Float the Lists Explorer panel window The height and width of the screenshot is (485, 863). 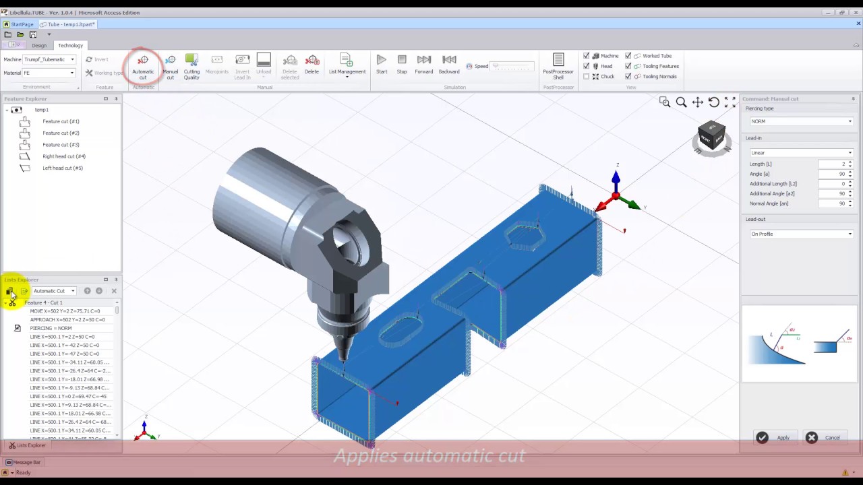pyautogui.click(x=106, y=280)
